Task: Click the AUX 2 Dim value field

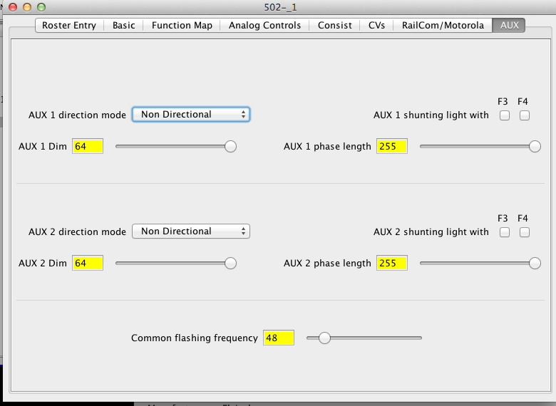Action: (x=88, y=264)
